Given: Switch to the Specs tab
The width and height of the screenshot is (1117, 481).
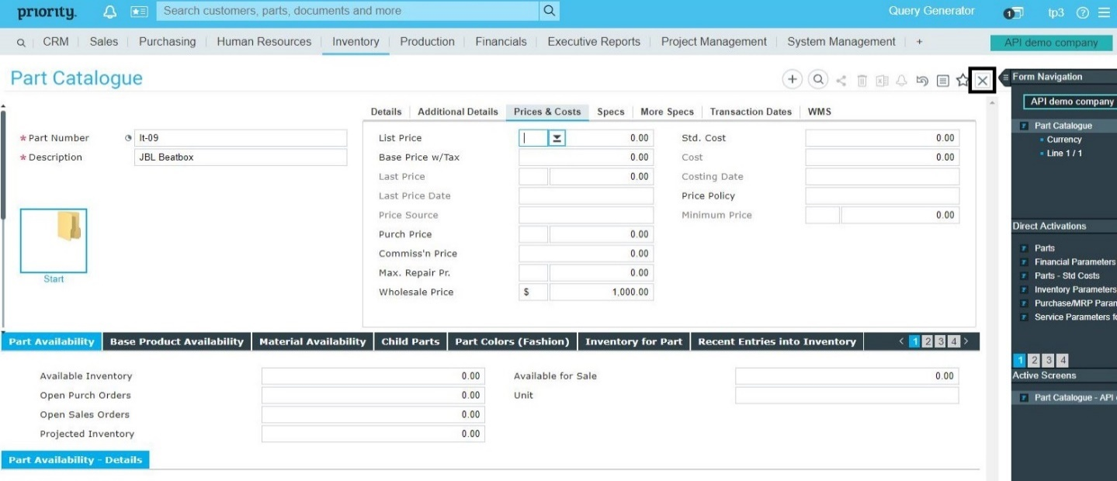Looking at the screenshot, I should tap(610, 112).
